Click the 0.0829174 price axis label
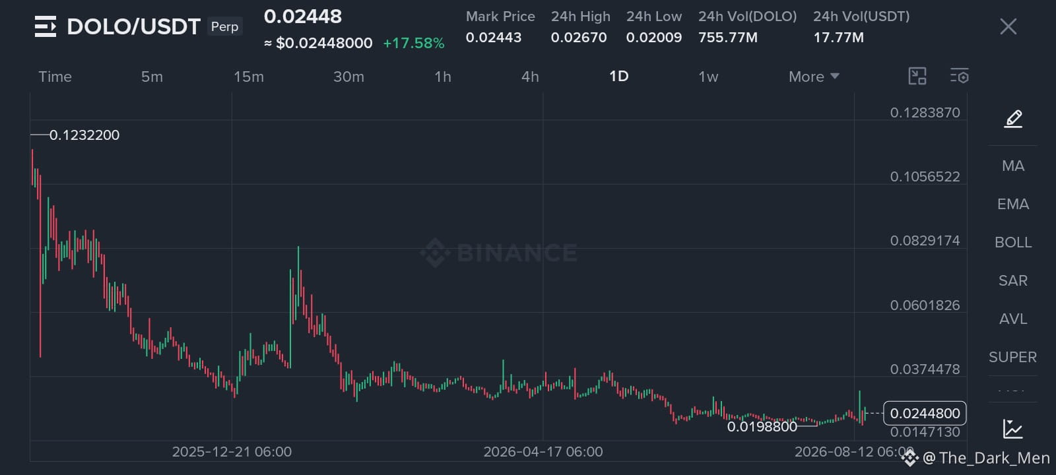Screen dimensions: 1056x475 point(925,241)
